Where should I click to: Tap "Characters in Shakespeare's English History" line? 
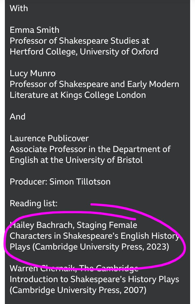[x=94, y=236]
